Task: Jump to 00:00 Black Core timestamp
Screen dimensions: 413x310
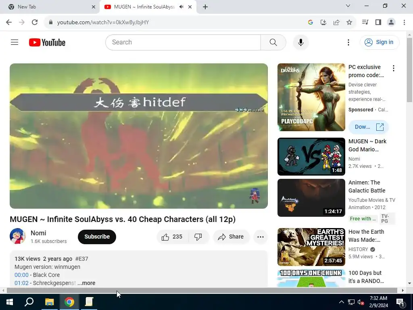Action: coord(21,275)
